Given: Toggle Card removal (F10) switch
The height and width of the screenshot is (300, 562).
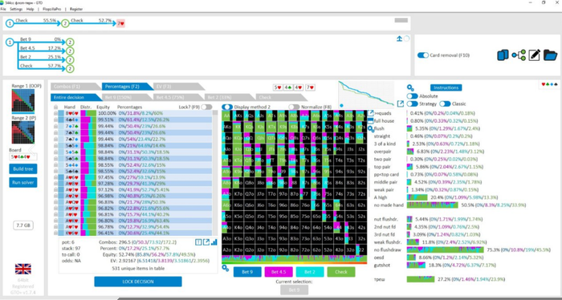Looking at the screenshot, I should click(x=423, y=55).
